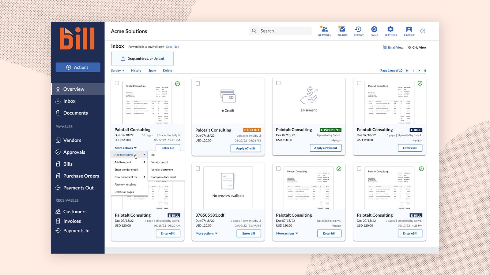Screen dimensions: 490x275
Task: Click Apply eCredit button
Action: click(x=246, y=148)
